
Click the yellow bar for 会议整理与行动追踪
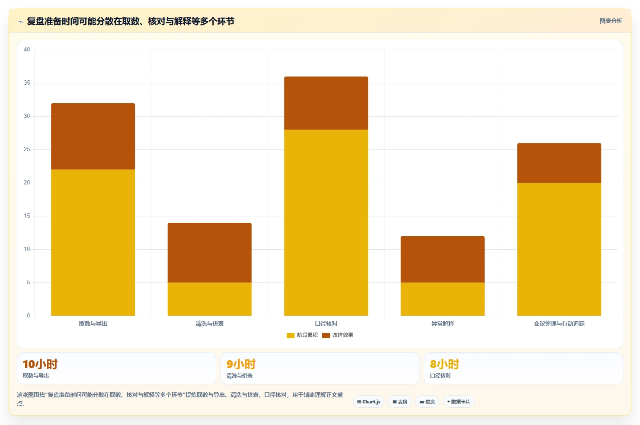coord(559,249)
